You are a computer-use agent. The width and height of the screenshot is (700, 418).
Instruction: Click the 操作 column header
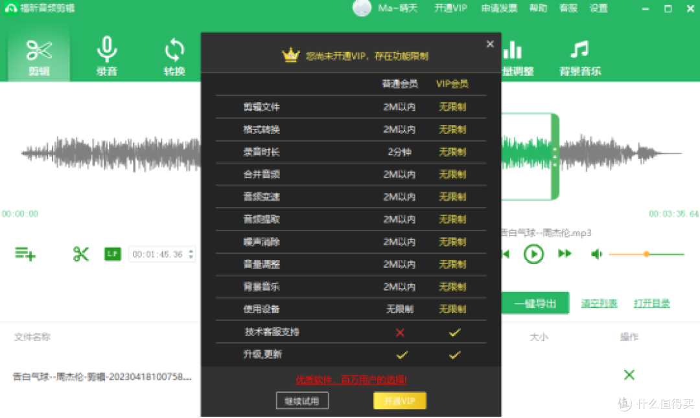pyautogui.click(x=629, y=337)
